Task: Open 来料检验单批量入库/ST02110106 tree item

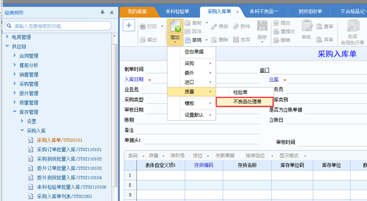Action: coord(71,187)
